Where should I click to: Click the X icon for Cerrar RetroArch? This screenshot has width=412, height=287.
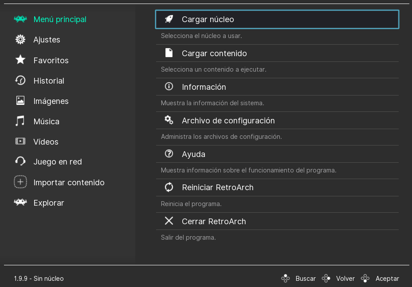(x=169, y=221)
